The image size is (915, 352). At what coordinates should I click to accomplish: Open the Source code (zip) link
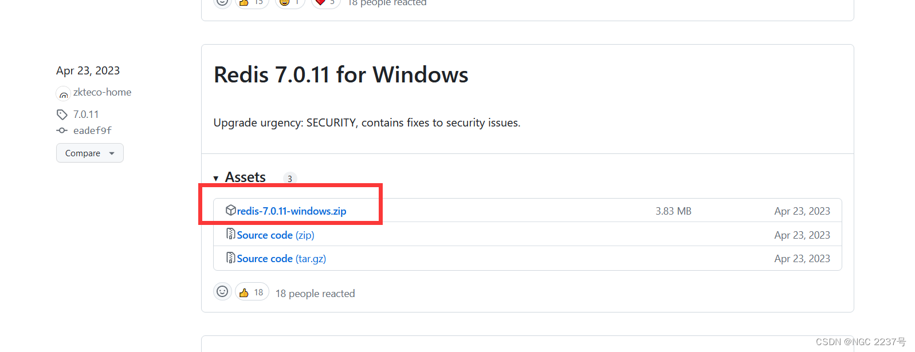[276, 235]
